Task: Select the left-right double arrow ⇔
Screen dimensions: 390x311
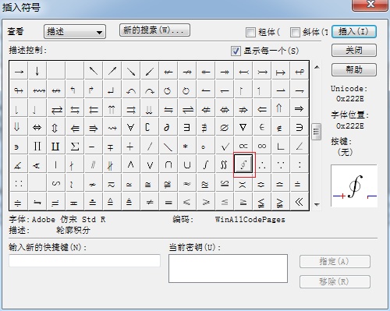Action: click(x=37, y=127)
